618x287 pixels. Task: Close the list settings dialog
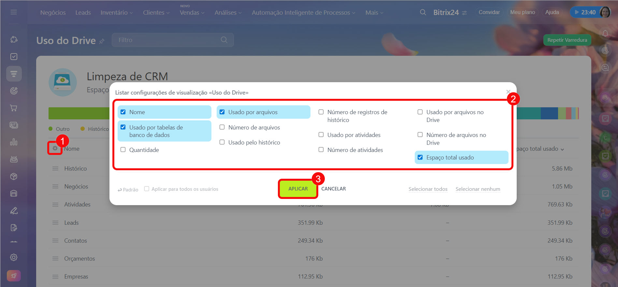pos(508,92)
